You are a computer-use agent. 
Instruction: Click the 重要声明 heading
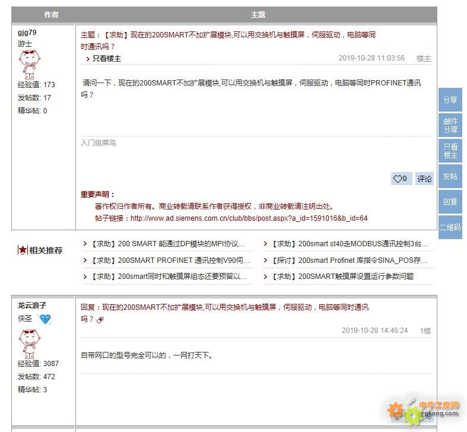coord(97,195)
